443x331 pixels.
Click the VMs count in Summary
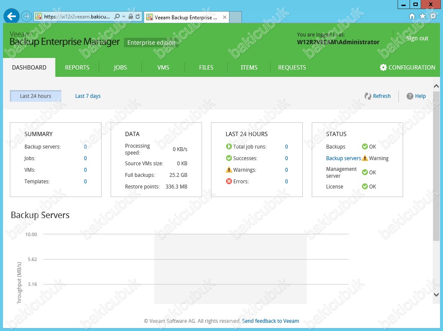coord(85,170)
